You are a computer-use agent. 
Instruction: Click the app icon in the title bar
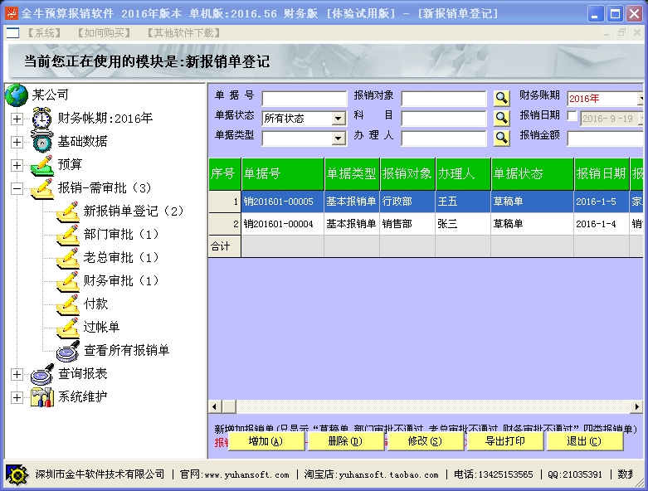pos(11,13)
